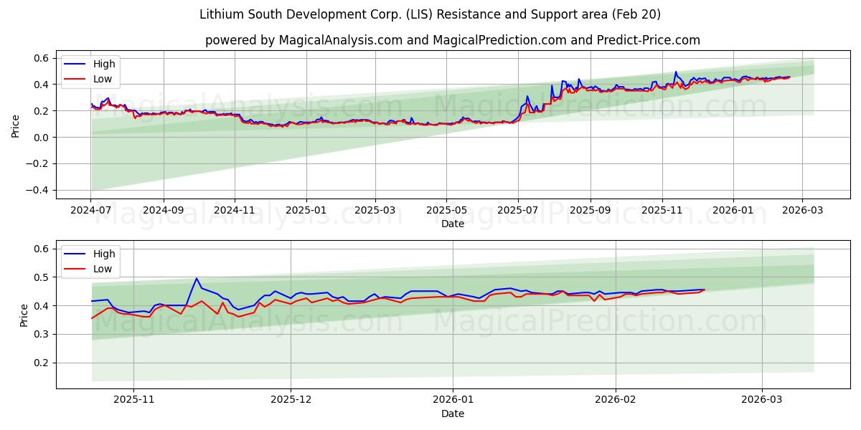Click the 'powered by MagicalAnalysis.com' subtitle text
The image size is (861, 430).
[x=452, y=40]
